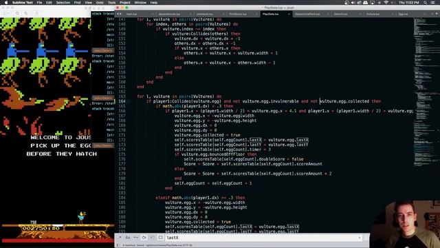Click highlighted lastX match on line 172
The width and height of the screenshot is (440, 248).
[255, 140]
